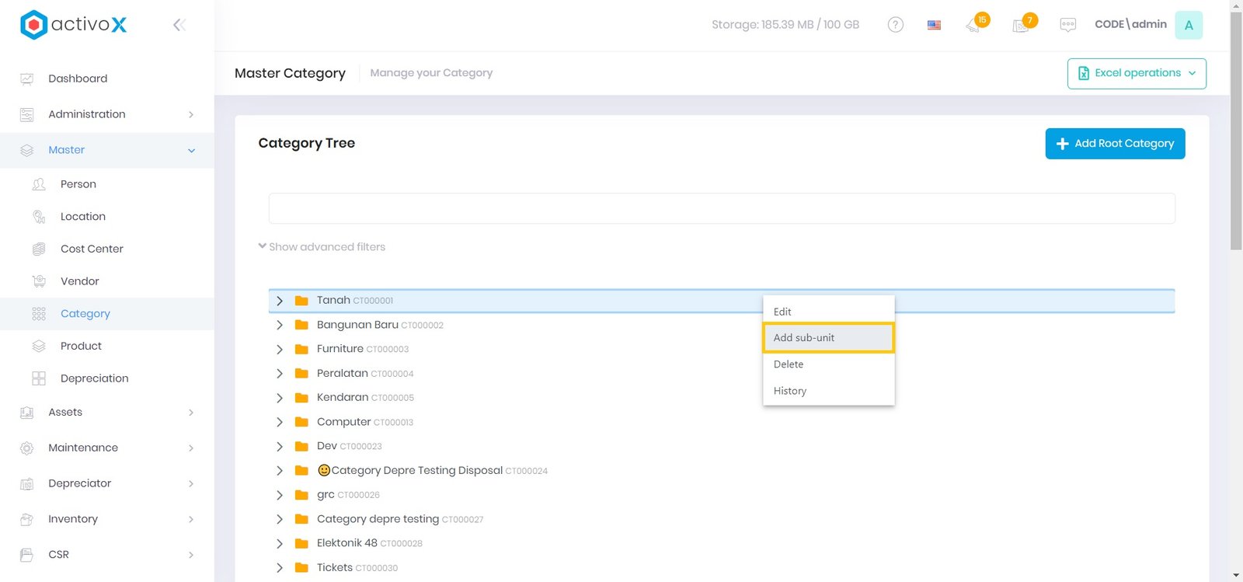Show advanced filters section
The width and height of the screenshot is (1243, 582).
(322, 247)
